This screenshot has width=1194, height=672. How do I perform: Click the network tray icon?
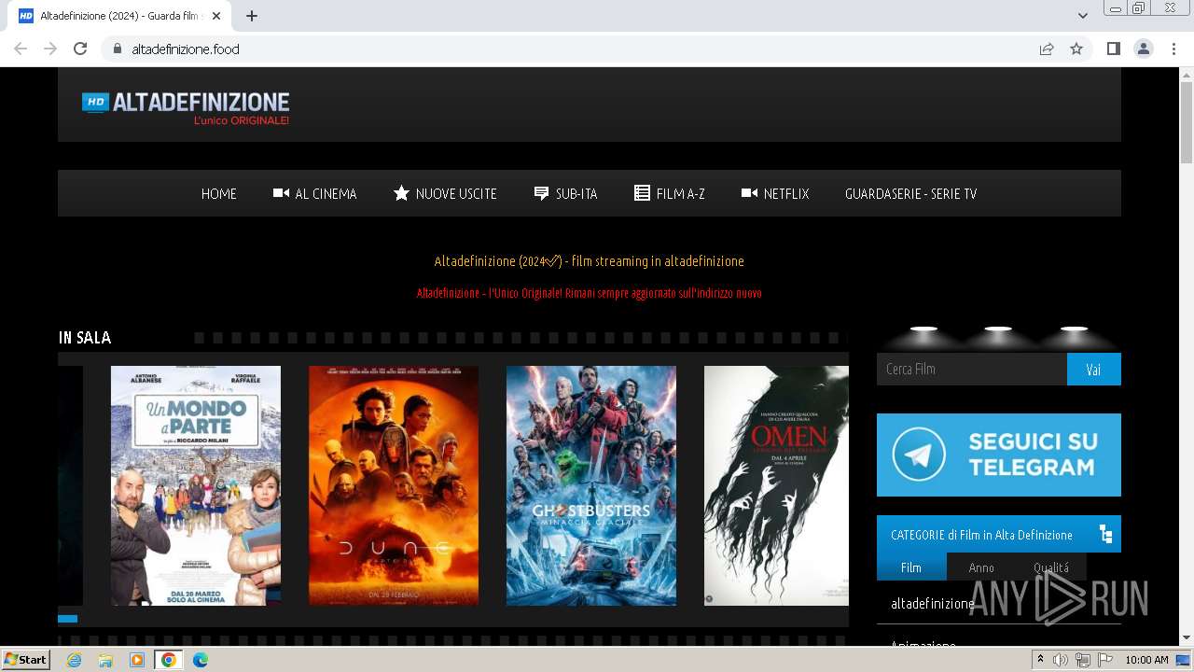pos(1082,660)
